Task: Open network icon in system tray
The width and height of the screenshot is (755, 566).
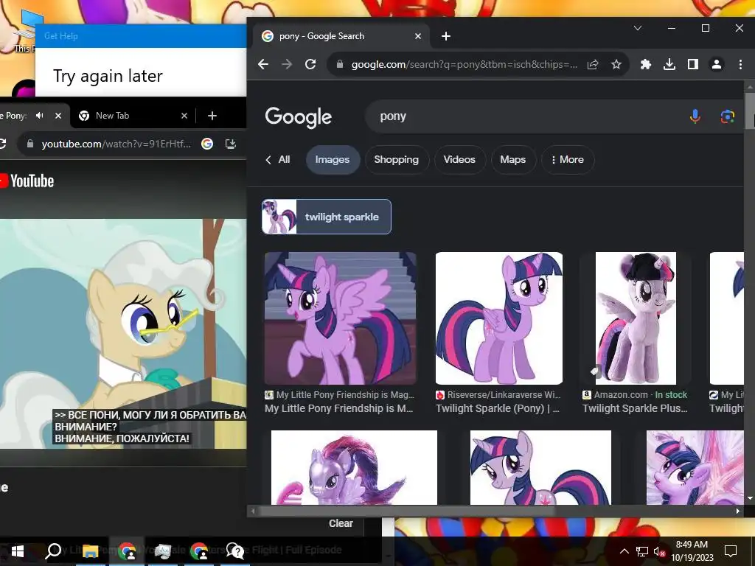Action: click(x=642, y=551)
